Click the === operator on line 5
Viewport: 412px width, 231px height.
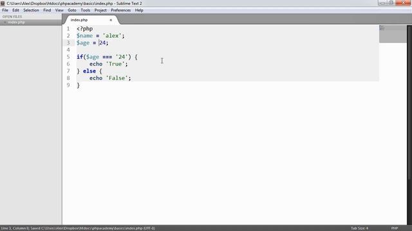coord(108,57)
